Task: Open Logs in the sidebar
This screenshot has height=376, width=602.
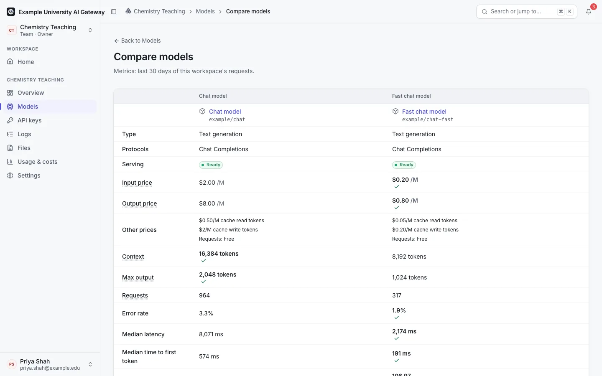Action: (x=50, y=134)
